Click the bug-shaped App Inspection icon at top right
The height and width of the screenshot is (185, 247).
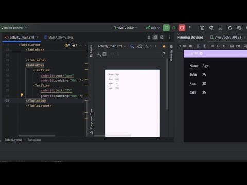pyautogui.click(x=230, y=28)
